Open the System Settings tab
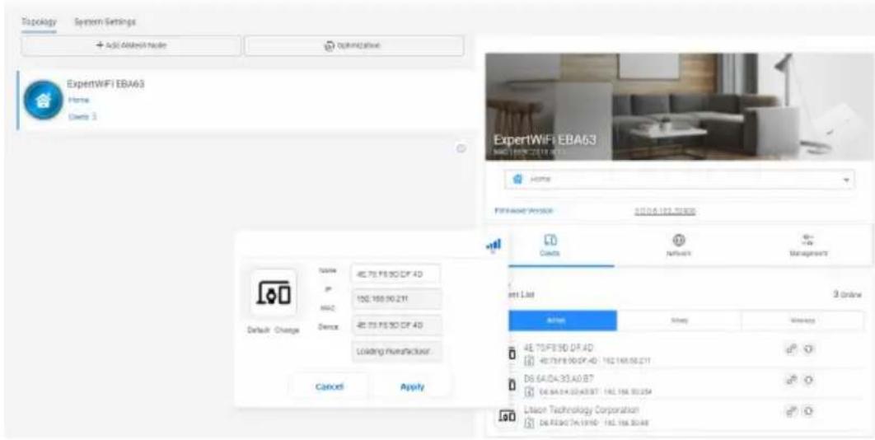Image resolution: width=875 pixels, height=440 pixels. pos(105,21)
